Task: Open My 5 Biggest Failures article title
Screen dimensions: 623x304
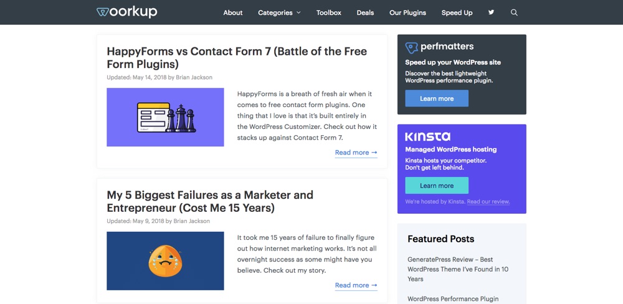Action: coord(210,201)
